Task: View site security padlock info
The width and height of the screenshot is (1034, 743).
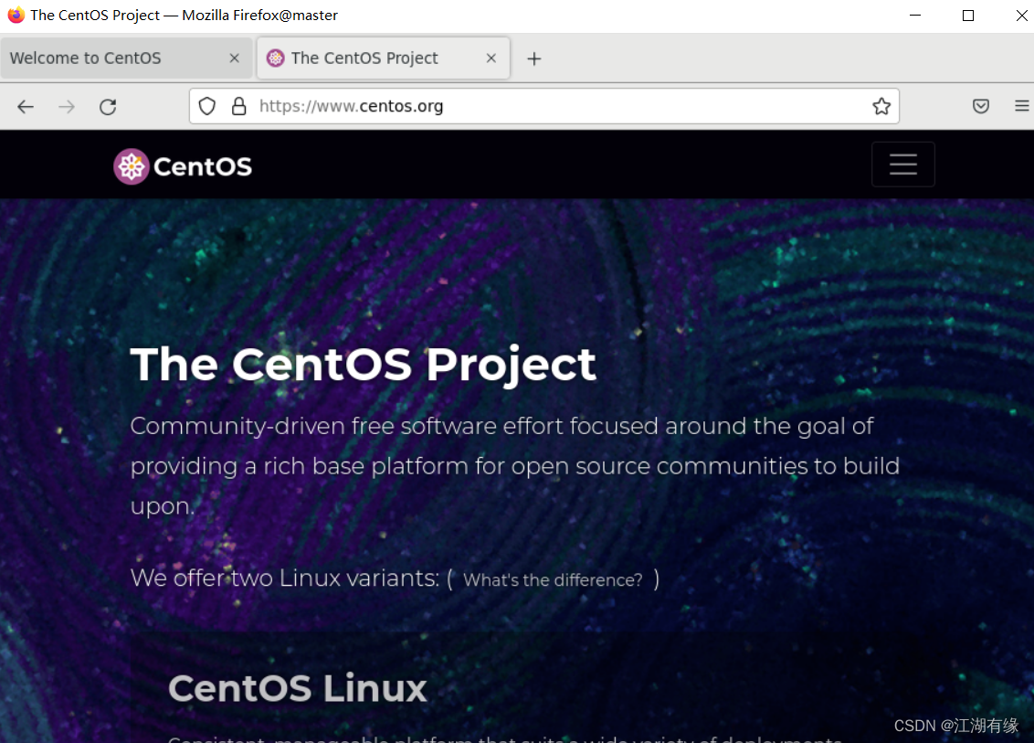Action: [238, 106]
